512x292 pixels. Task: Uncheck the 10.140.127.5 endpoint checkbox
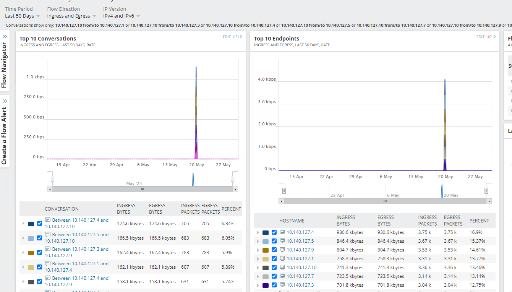274,241
